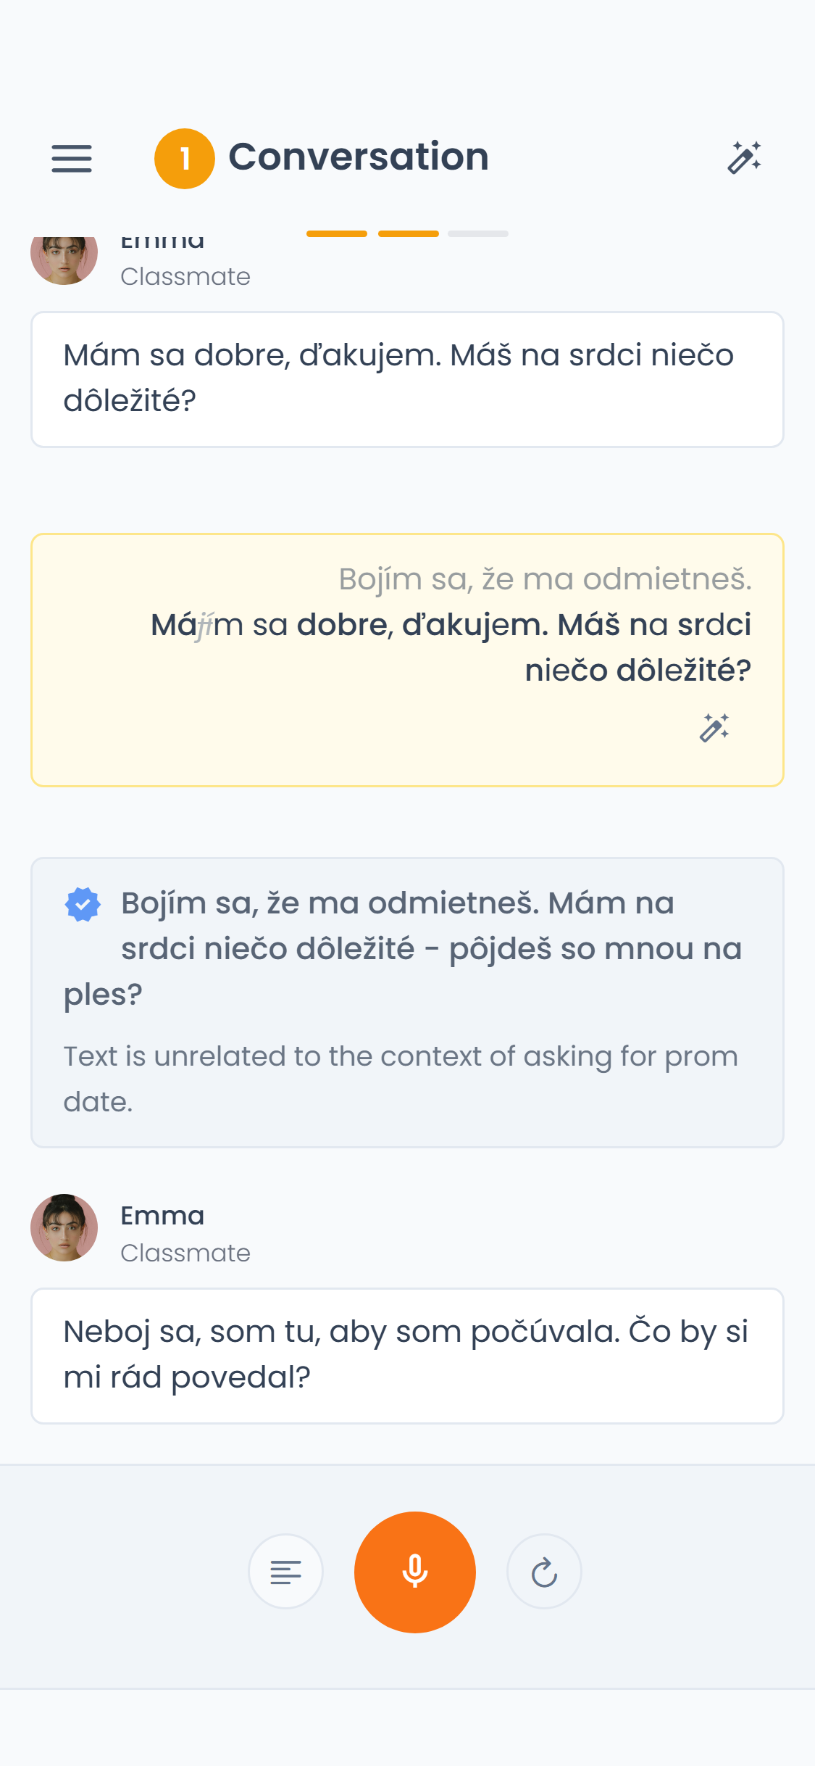The height and width of the screenshot is (1766, 815).
Task: Tap the magic wand icon in header
Action: pyautogui.click(x=744, y=158)
